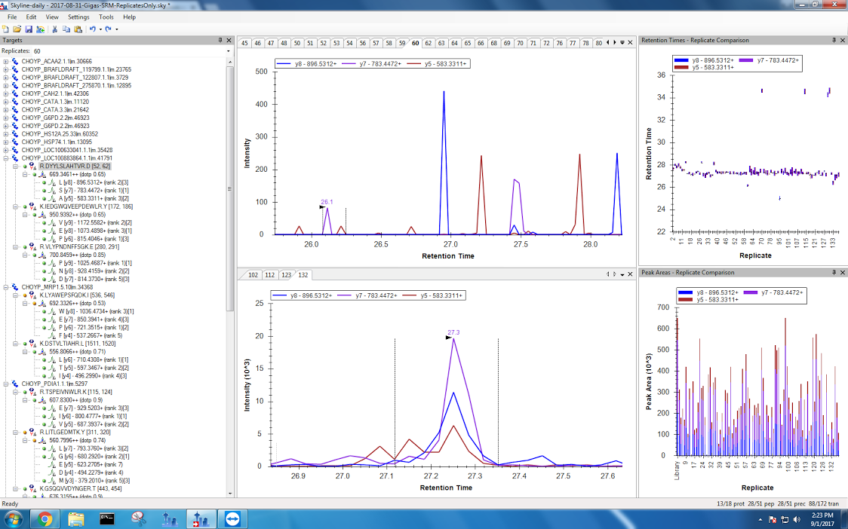The image size is (848, 529).
Task: Expand the CHOYP_ACAA2.1.1|m.30666 protein node
Action: tap(6, 61)
